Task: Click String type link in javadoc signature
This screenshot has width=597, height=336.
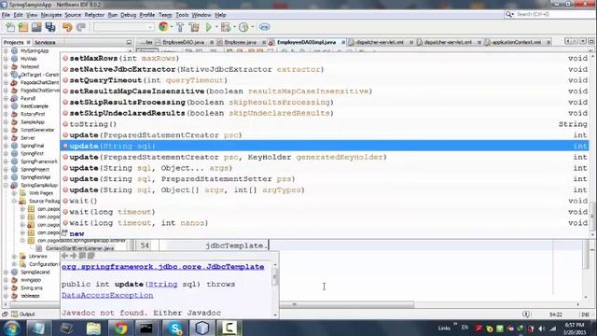Action: click(162, 284)
